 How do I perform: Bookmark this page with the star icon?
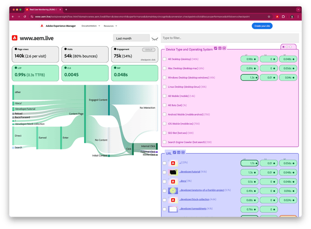tap(269, 17)
